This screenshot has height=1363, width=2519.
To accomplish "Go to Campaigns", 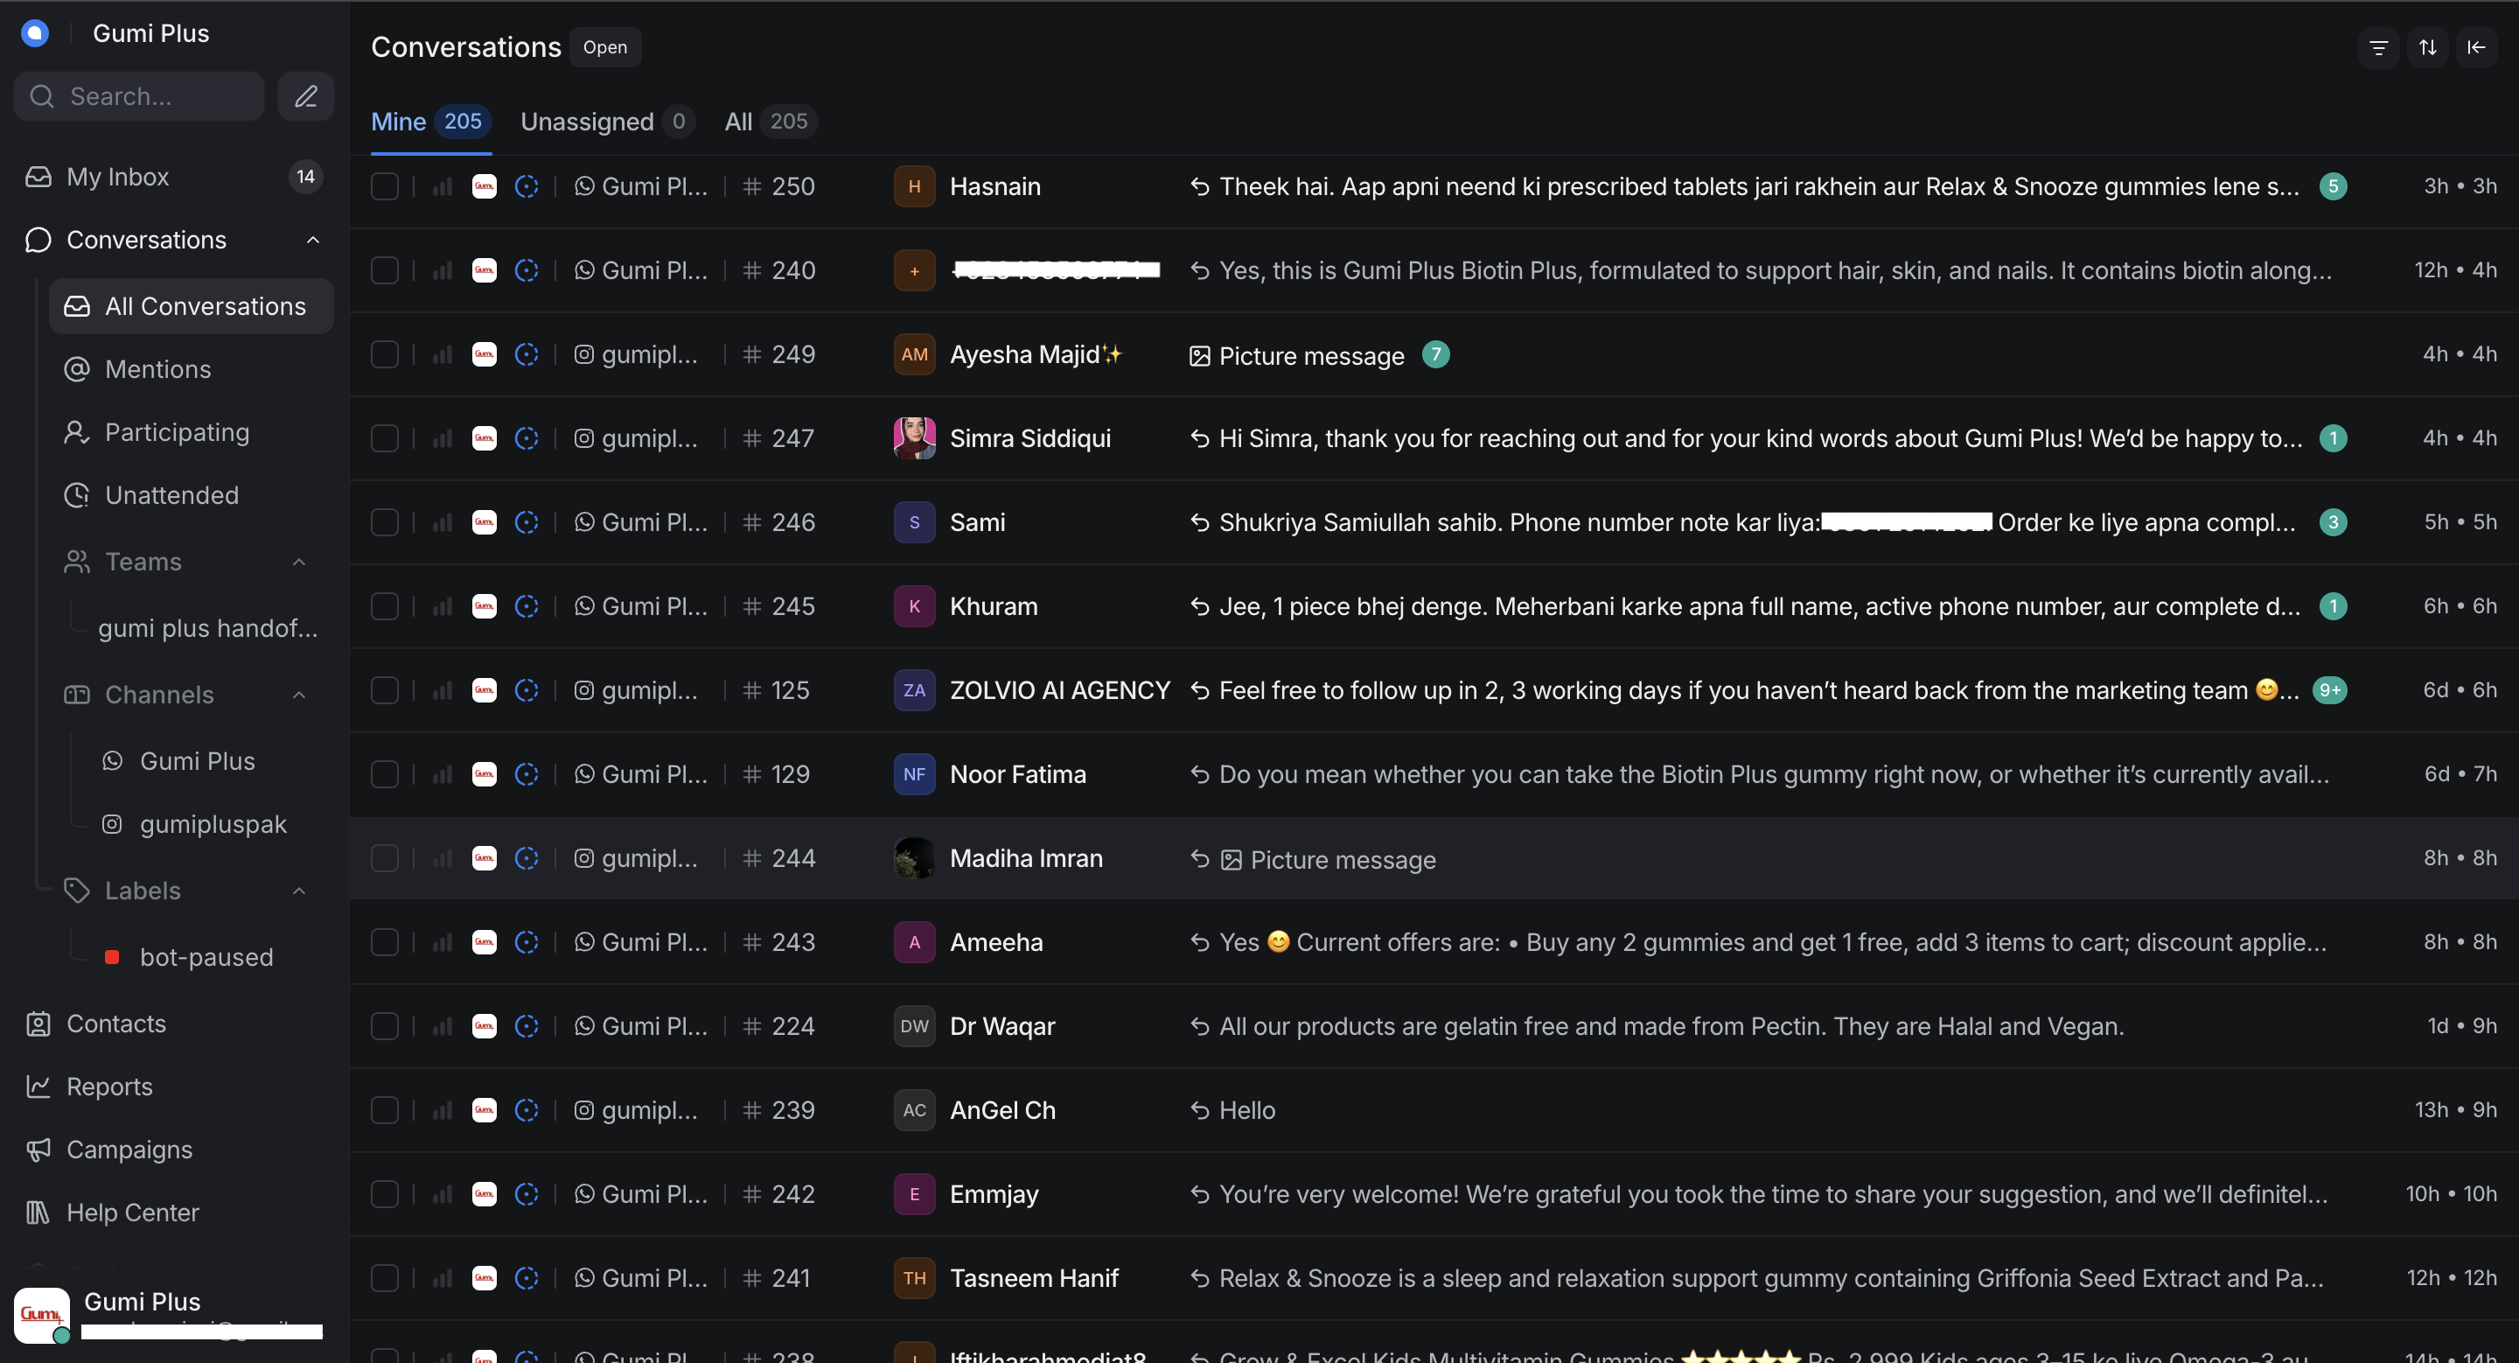I will tap(174, 1150).
